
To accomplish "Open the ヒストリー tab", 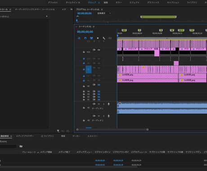I will pyautogui.click(x=93, y=136).
